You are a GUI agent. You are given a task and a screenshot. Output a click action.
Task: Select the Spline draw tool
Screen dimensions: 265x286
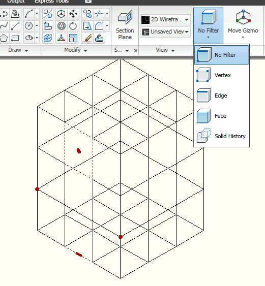click(x=3, y=26)
